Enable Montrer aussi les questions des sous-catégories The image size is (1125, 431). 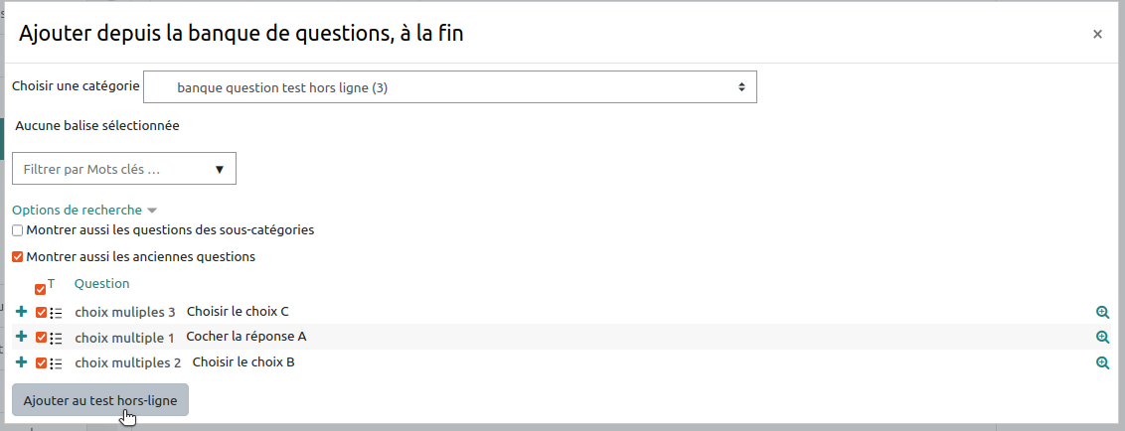[18, 230]
